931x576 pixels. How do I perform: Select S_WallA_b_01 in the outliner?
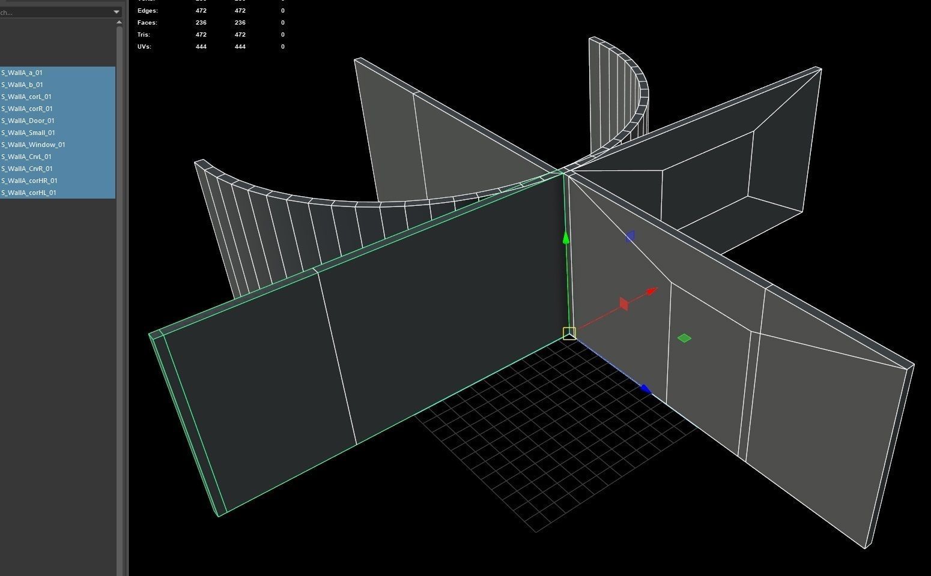coord(58,85)
